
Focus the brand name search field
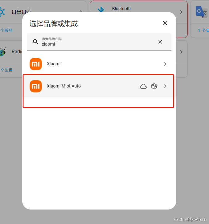(x=99, y=42)
